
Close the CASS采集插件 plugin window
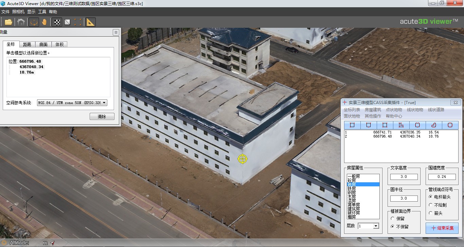(456, 102)
